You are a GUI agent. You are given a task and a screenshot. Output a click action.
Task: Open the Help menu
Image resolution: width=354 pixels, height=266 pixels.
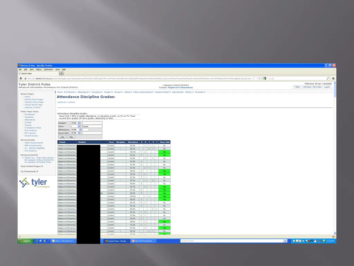click(64, 69)
